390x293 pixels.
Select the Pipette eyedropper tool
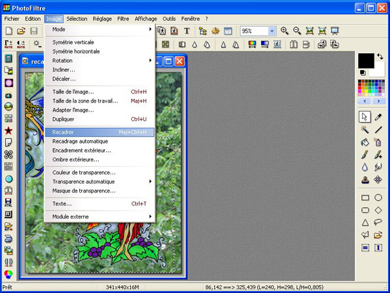(378, 117)
